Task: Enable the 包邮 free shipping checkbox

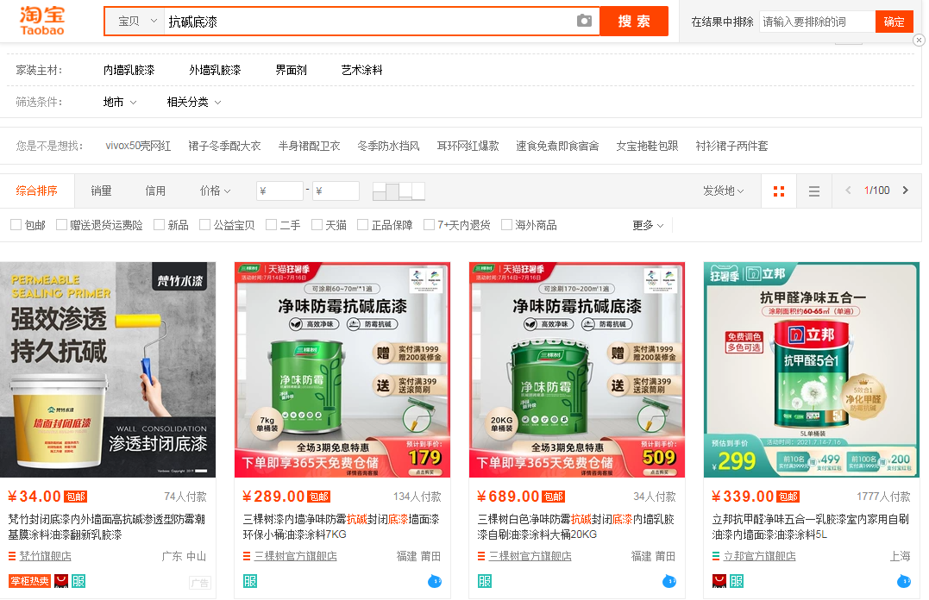Action: (16, 225)
